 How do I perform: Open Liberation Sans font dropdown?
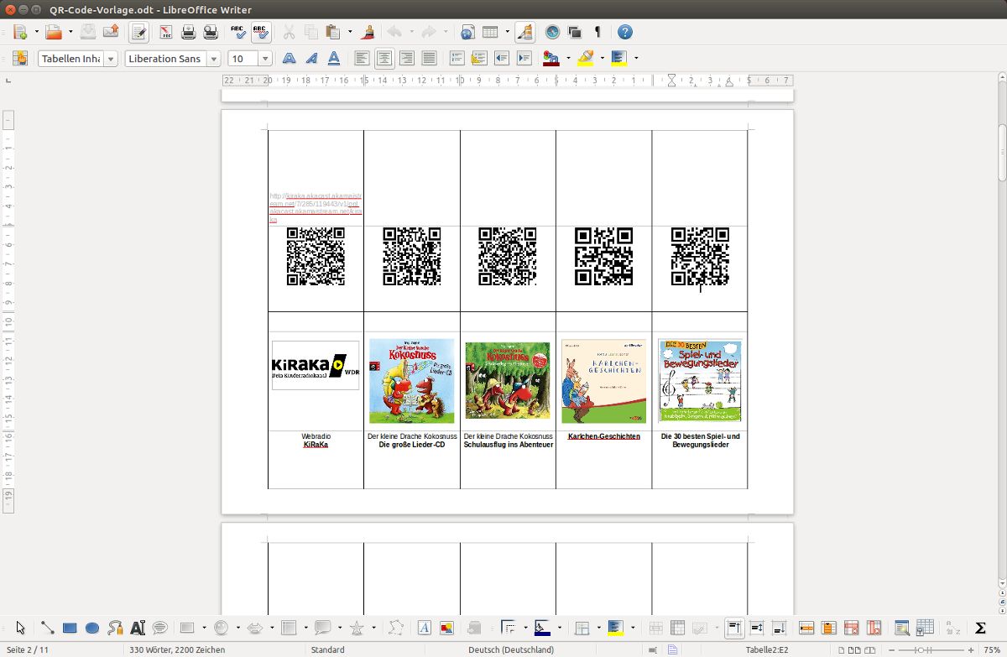tap(213, 59)
